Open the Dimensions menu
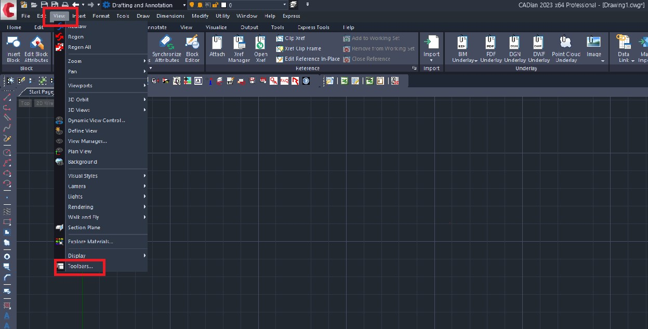This screenshot has height=329, width=648. point(170,16)
